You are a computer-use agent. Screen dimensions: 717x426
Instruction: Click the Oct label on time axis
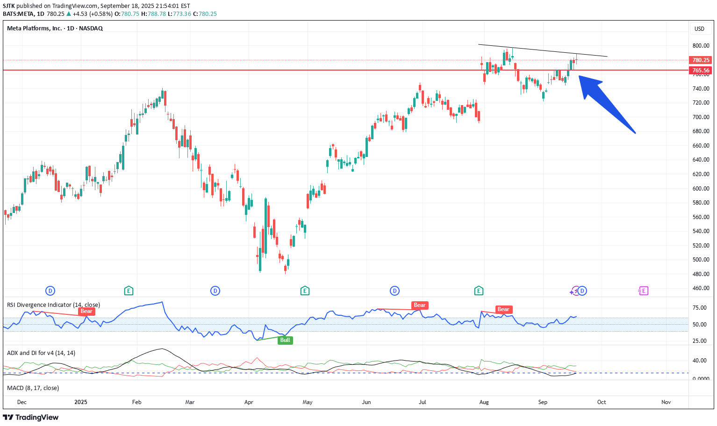pos(602,402)
